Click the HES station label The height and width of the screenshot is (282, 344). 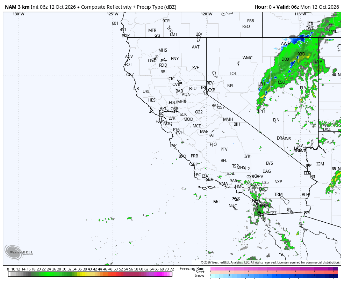pyautogui.click(x=152, y=100)
